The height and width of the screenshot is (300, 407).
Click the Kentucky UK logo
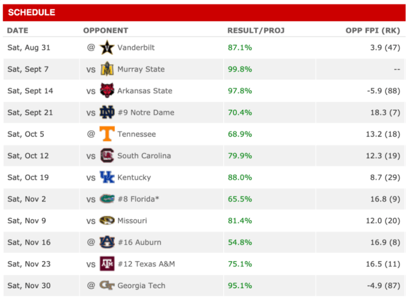[x=107, y=177]
